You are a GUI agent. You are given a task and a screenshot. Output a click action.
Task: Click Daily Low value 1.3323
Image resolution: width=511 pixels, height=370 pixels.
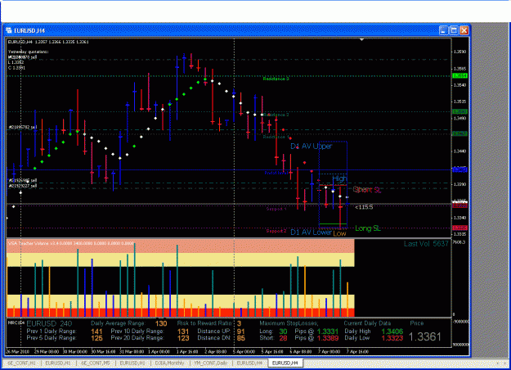click(x=392, y=338)
